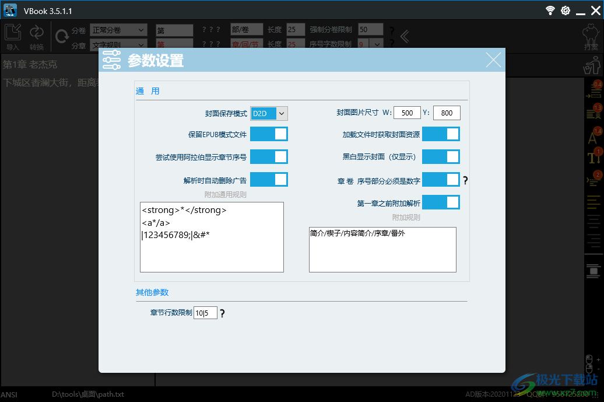Click the W width input field for 封面图片尺寸
The image size is (604, 402).
(406, 112)
